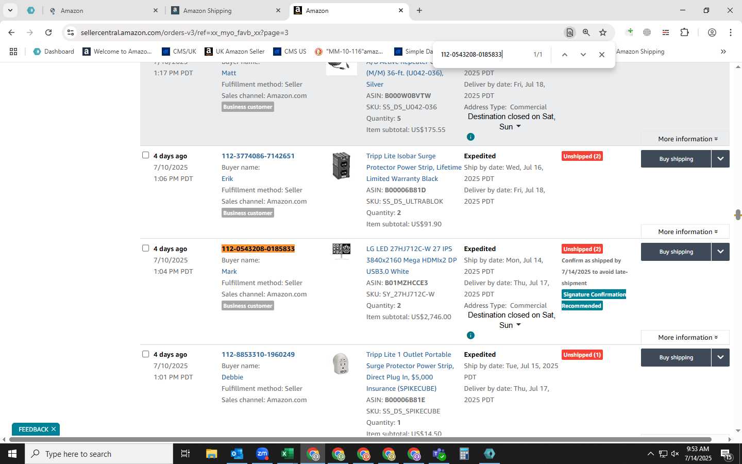Click info icon under Mark's order delivery details
Screen dimensions: 742x464
click(x=470, y=335)
